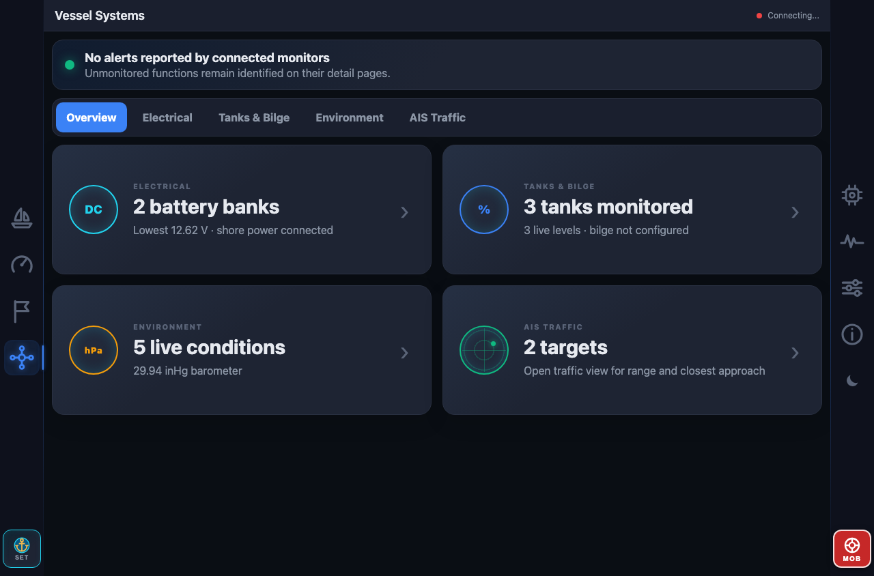Open the sailboat navigation icon
Viewport: 874px width, 576px height.
point(22,218)
